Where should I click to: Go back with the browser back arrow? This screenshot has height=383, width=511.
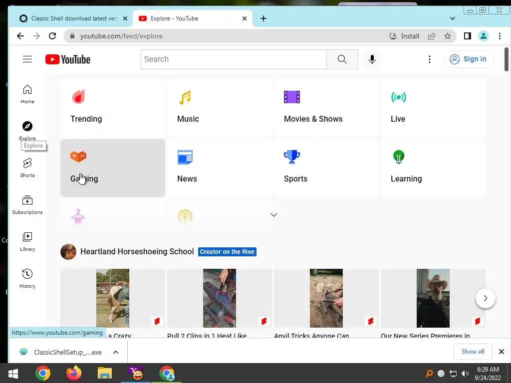coord(20,36)
